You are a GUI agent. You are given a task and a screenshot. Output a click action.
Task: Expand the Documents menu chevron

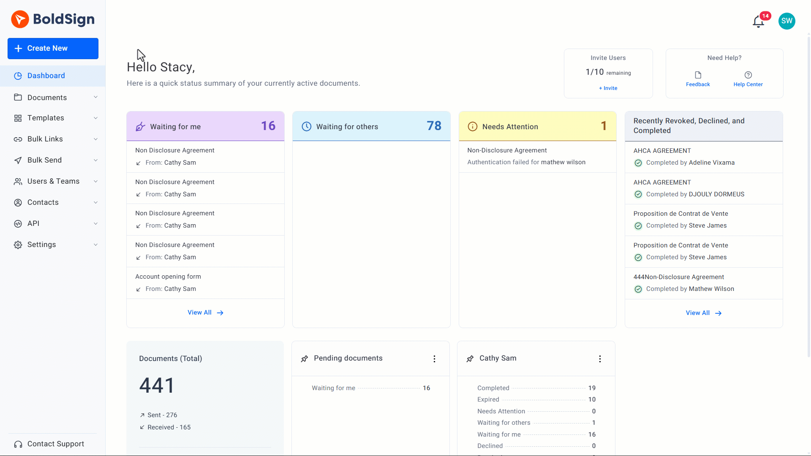pos(96,97)
